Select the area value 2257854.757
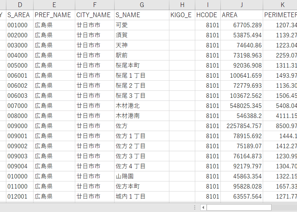The height and width of the screenshot is (212, 297). click(242, 126)
